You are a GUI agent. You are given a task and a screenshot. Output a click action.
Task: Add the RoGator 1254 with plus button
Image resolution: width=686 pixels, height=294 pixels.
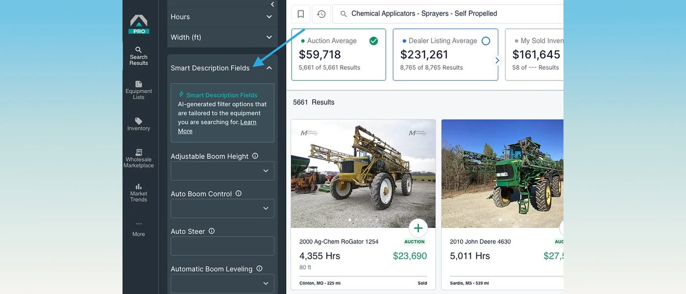(x=418, y=228)
